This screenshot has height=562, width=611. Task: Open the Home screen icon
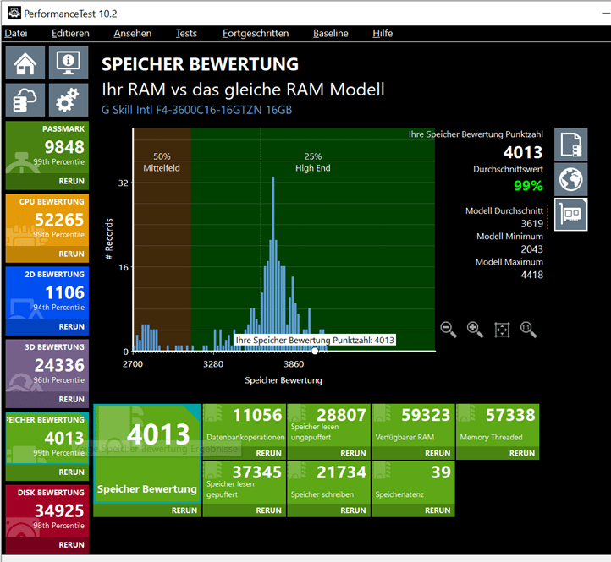tap(25, 63)
